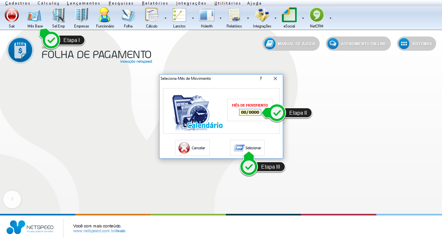Open the Relatórios printer icon
442x240 pixels.
[x=234, y=15]
